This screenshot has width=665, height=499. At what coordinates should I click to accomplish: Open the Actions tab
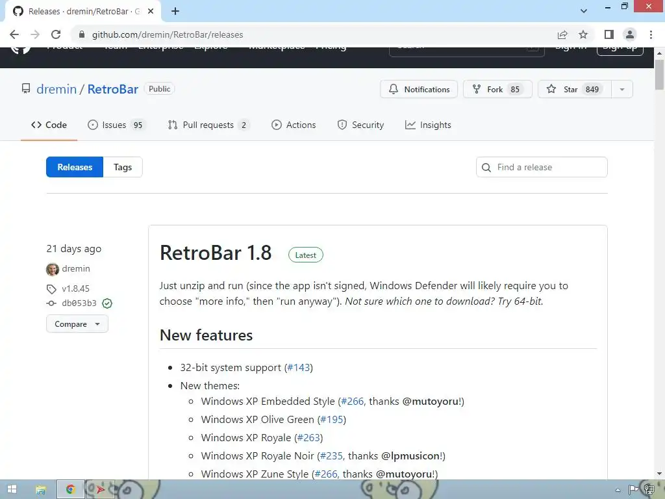click(x=294, y=125)
